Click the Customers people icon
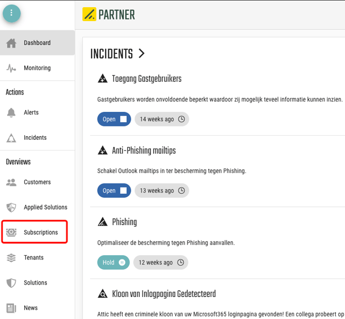The image size is (345, 319). [11, 182]
